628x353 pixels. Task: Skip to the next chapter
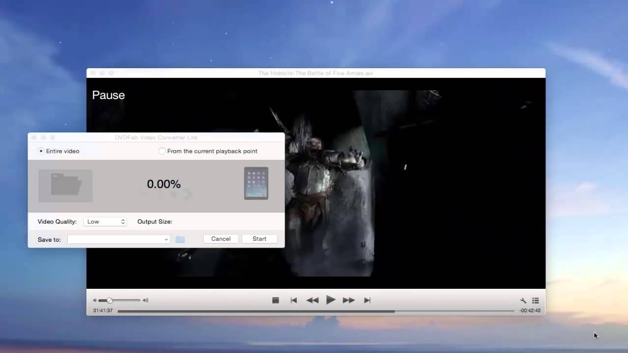click(x=367, y=300)
